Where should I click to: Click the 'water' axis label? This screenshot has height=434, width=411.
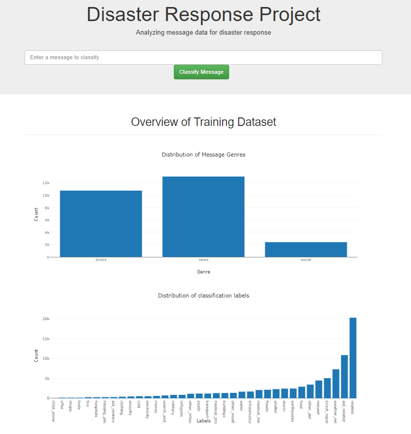pyautogui.click(x=241, y=406)
